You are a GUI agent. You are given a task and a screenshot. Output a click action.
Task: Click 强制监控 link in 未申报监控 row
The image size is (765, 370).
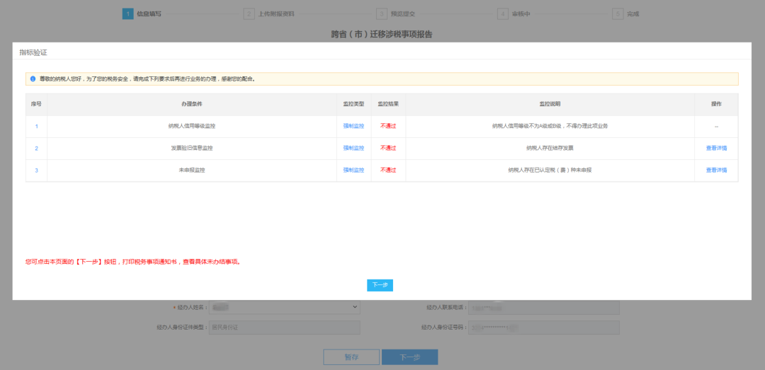(x=353, y=170)
